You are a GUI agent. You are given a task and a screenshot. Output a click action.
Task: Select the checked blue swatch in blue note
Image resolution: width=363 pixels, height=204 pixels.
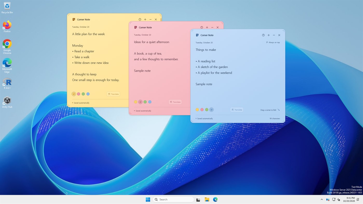pos(211,110)
